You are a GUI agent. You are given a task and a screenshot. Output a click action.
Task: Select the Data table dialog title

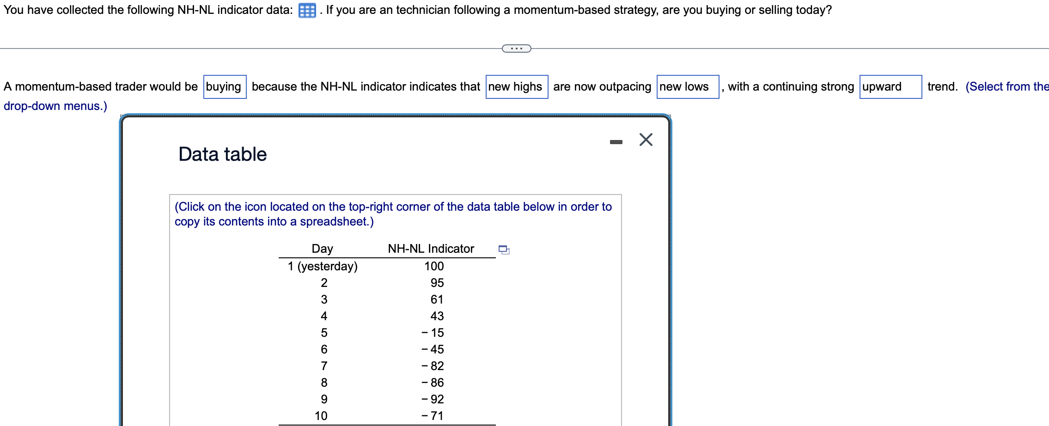point(222,154)
